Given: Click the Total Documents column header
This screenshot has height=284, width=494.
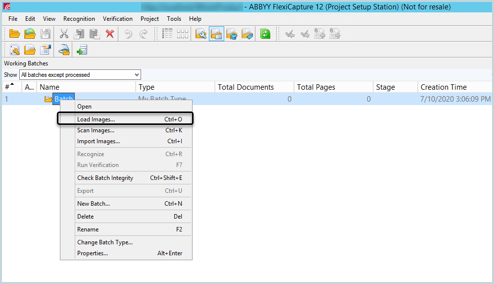Looking at the screenshot, I should coord(254,87).
